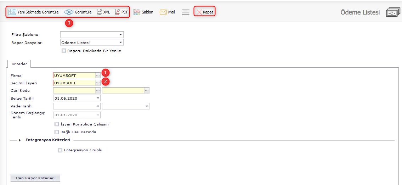
Task: Open the Seçimli İşyeri lookup ellipsis button
Action: (x=98, y=83)
